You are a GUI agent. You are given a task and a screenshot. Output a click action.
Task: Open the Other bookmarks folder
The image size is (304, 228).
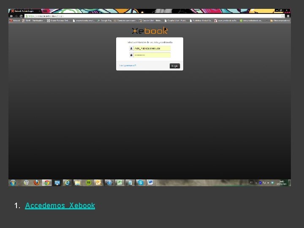tap(280, 21)
